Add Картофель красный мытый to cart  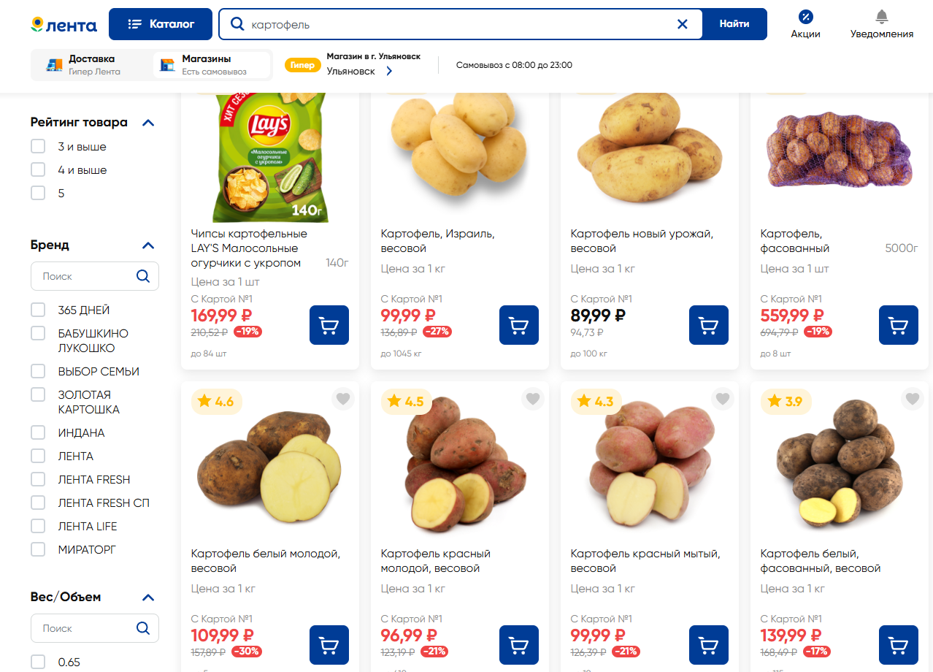(x=708, y=645)
